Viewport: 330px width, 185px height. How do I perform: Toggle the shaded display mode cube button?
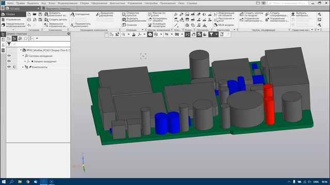[150, 34]
